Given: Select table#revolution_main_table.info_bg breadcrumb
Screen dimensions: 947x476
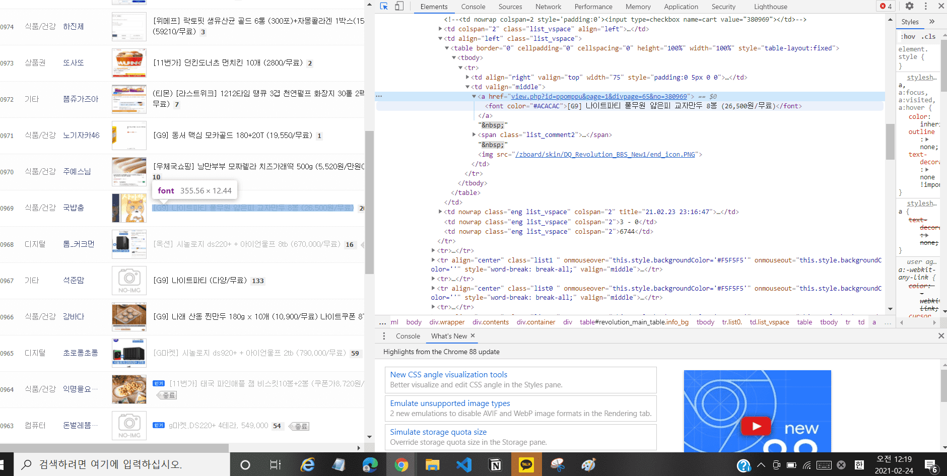Looking at the screenshot, I should tap(634, 322).
